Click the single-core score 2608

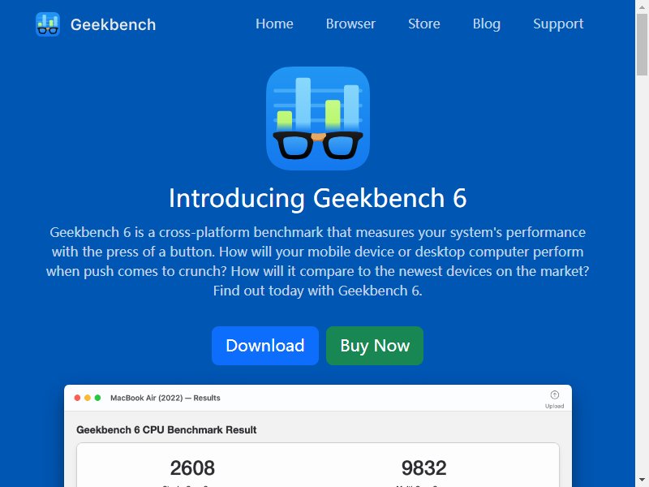coord(192,468)
